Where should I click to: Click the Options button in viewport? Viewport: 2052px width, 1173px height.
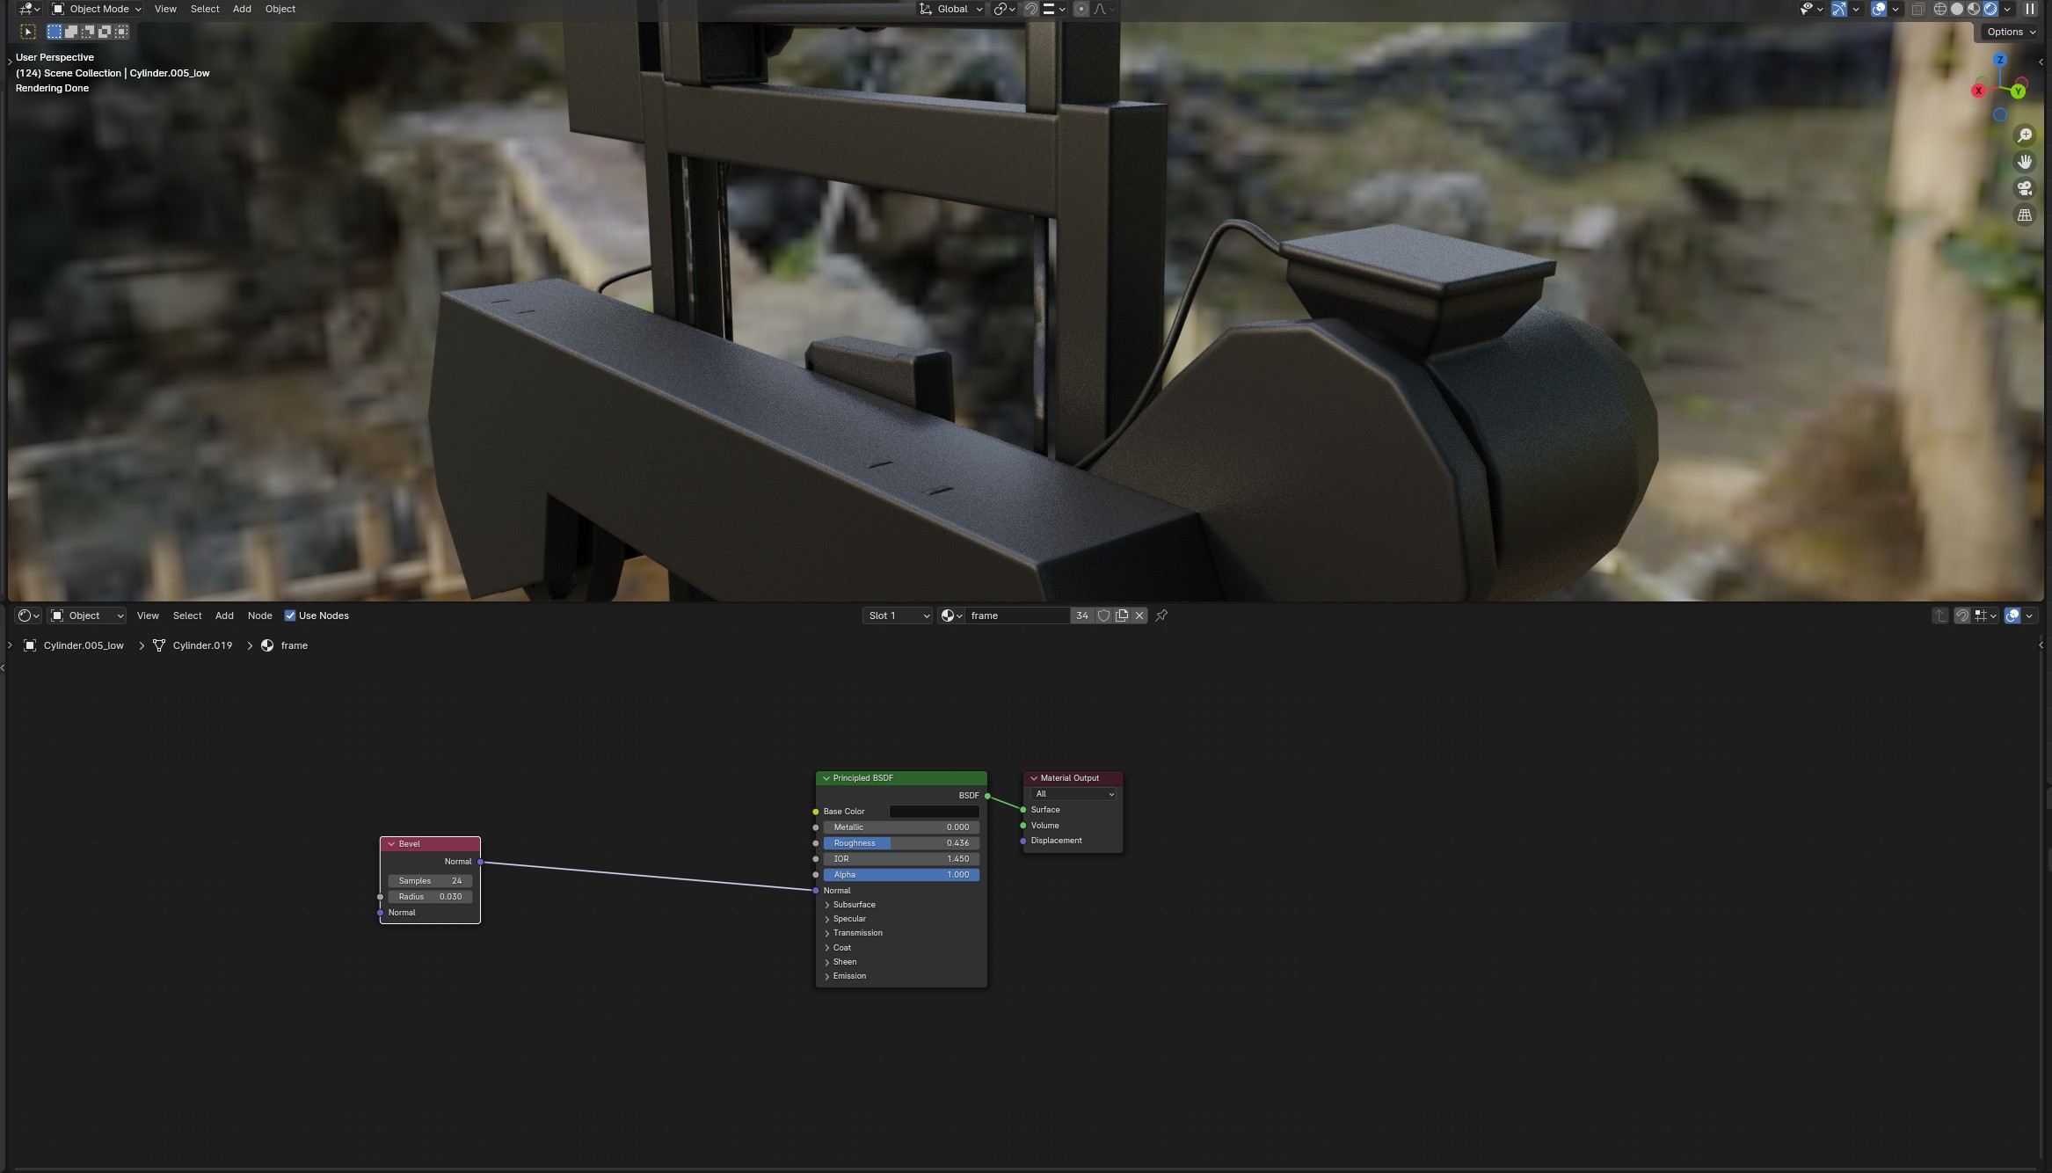(2011, 32)
